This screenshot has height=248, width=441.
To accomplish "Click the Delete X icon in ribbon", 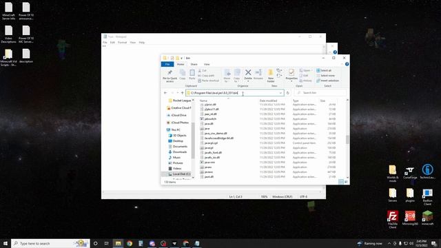I will pyautogui.click(x=248, y=72).
